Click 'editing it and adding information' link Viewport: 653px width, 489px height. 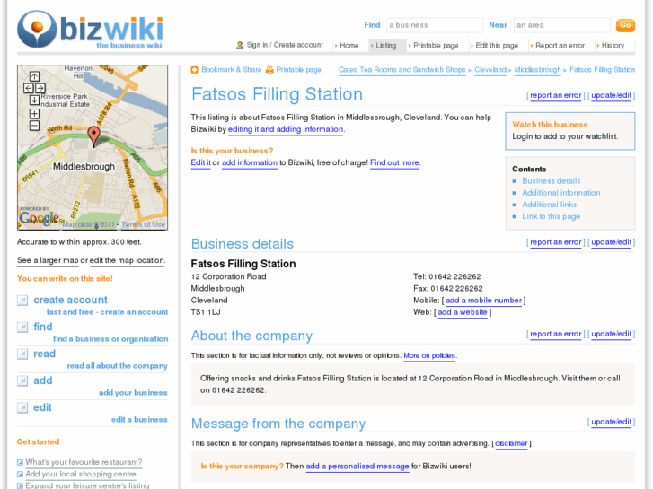(x=286, y=129)
